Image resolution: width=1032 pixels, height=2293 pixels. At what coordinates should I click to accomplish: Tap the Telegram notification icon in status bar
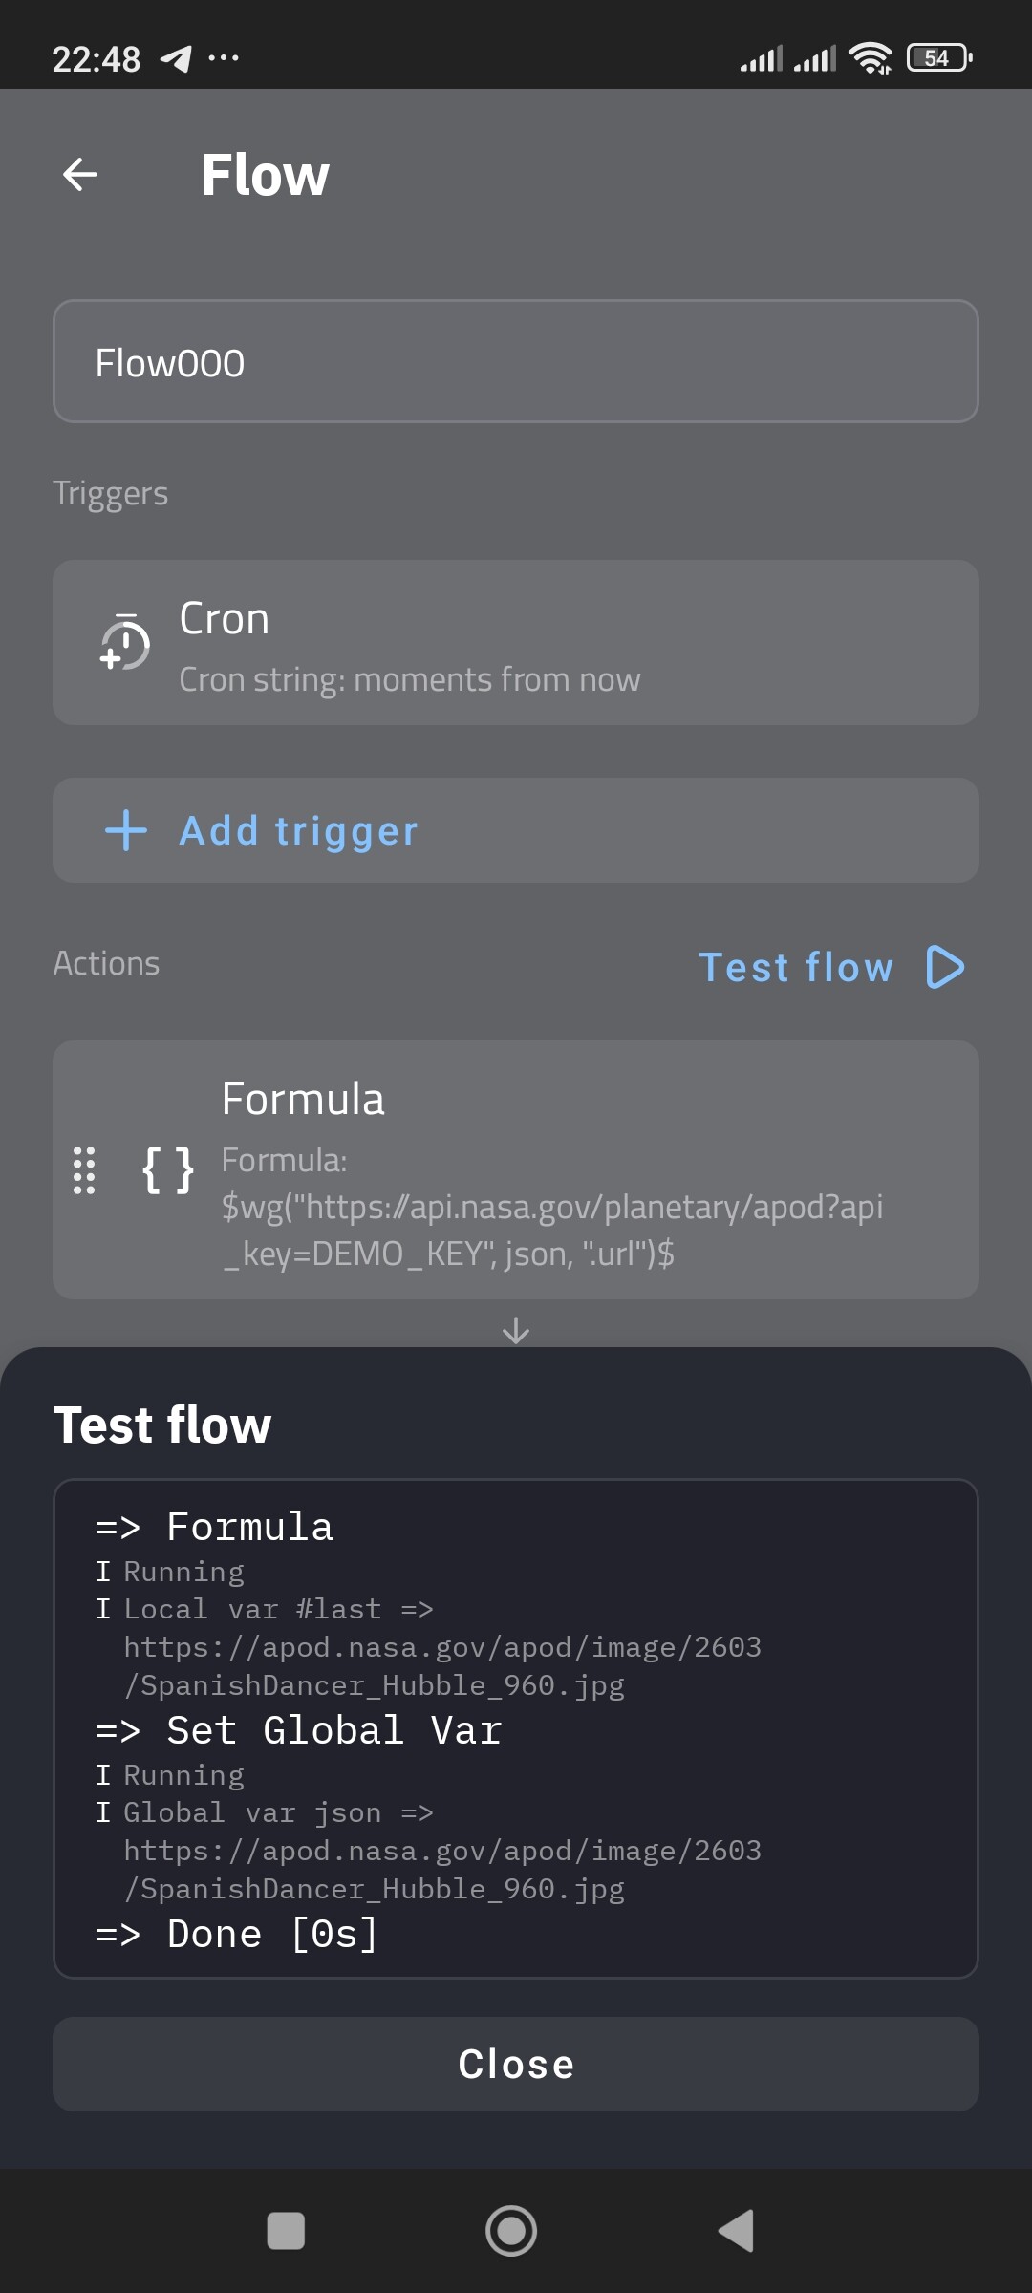[x=176, y=58]
